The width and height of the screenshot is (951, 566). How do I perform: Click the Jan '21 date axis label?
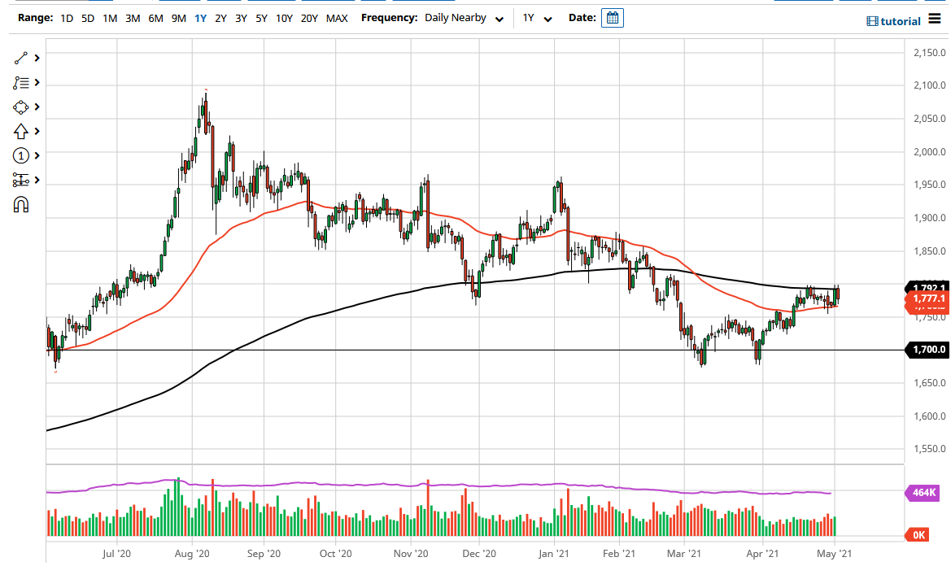pos(554,554)
